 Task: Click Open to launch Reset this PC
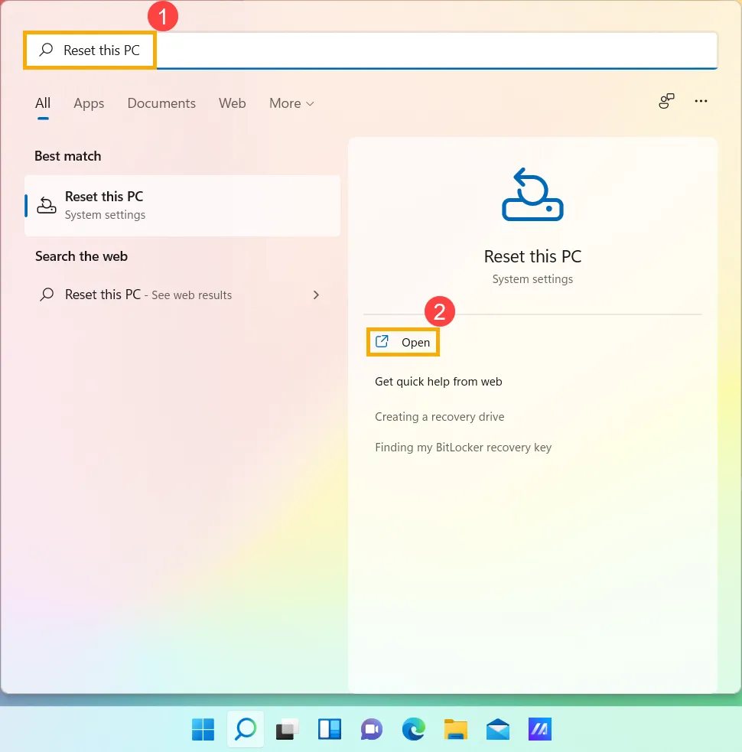[403, 342]
